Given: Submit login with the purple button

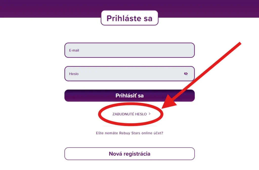Looking at the screenshot, I should coord(129,96).
